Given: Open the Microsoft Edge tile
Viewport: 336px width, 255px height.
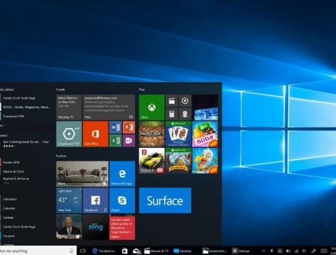Looking at the screenshot, I should pos(122,174).
